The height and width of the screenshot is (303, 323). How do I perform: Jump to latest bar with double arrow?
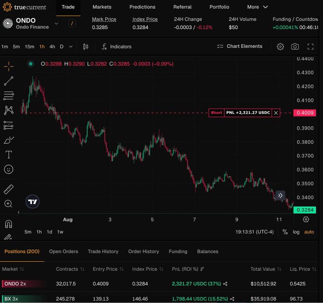point(280,195)
